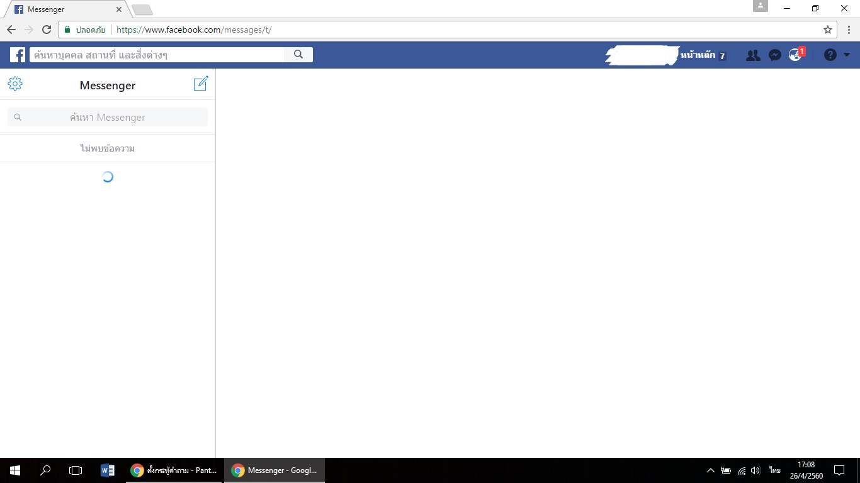
Task: Open Messenger settings gear icon
Action: click(15, 84)
